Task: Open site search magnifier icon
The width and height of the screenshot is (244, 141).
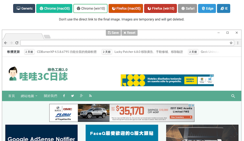Action: 233,96
